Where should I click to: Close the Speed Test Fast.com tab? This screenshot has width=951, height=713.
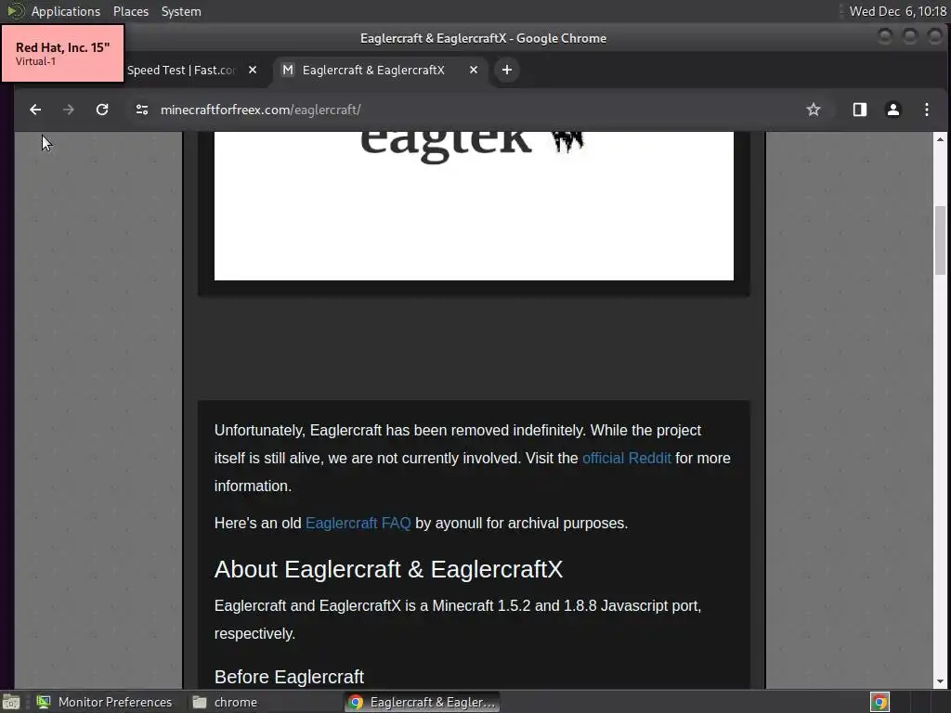(x=253, y=70)
